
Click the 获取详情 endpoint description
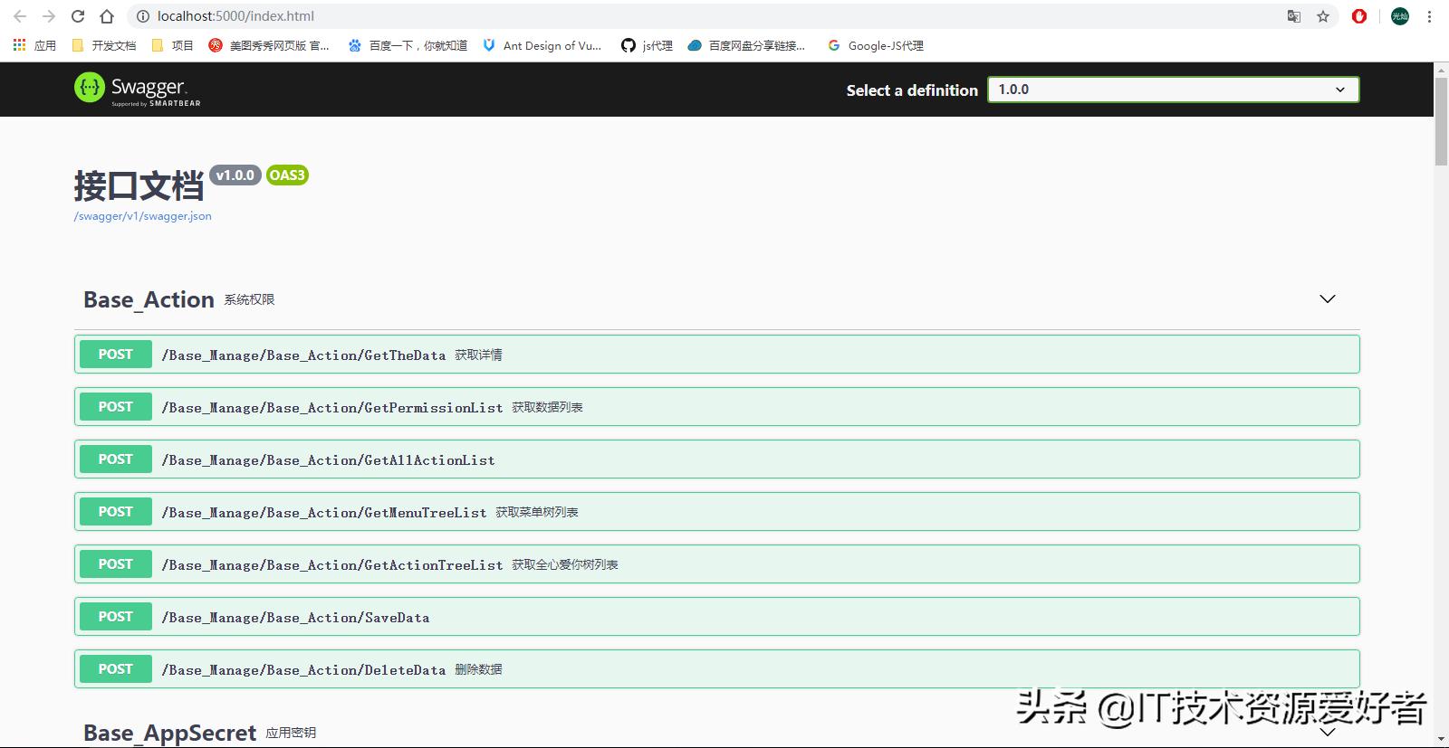pos(478,355)
